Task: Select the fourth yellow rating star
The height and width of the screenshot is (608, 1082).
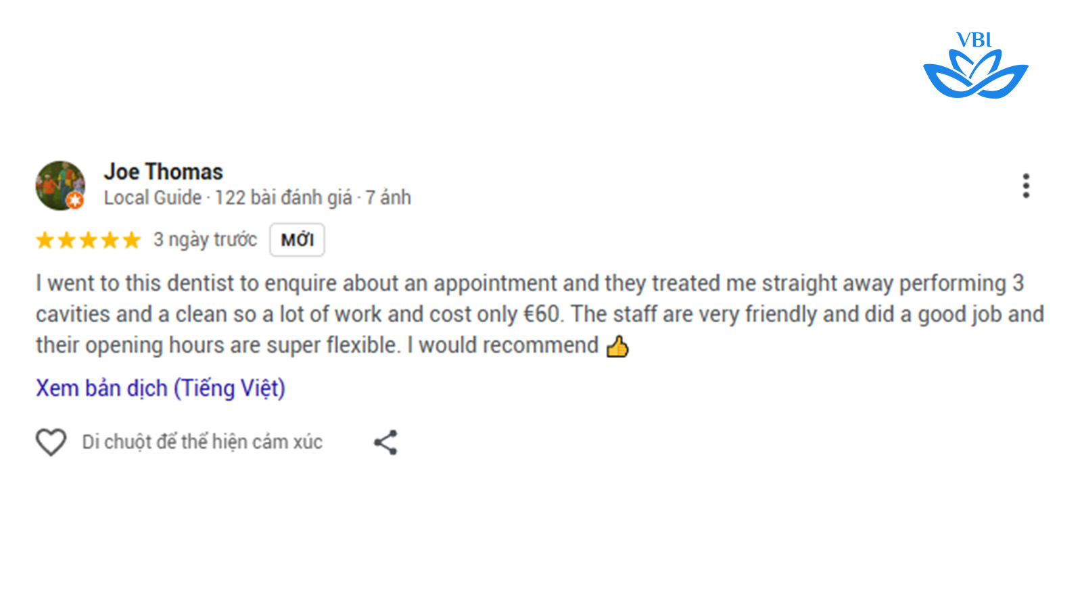Action: coord(110,240)
